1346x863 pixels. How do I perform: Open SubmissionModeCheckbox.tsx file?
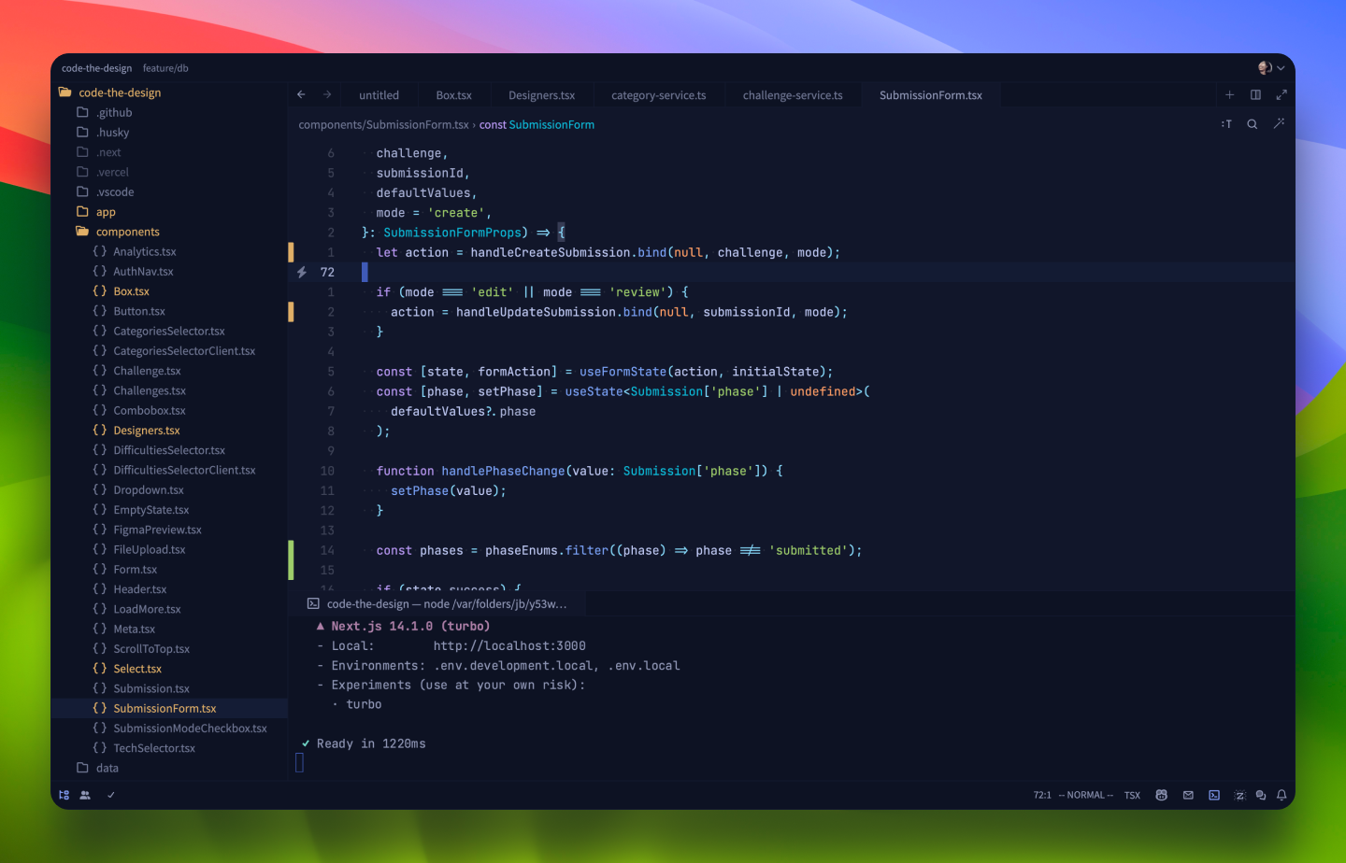coord(169,728)
